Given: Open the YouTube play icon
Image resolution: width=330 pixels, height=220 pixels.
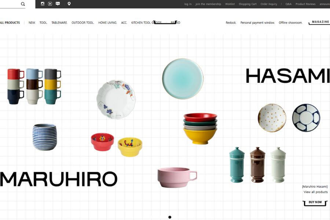Looking at the screenshot, I should point(50,4).
